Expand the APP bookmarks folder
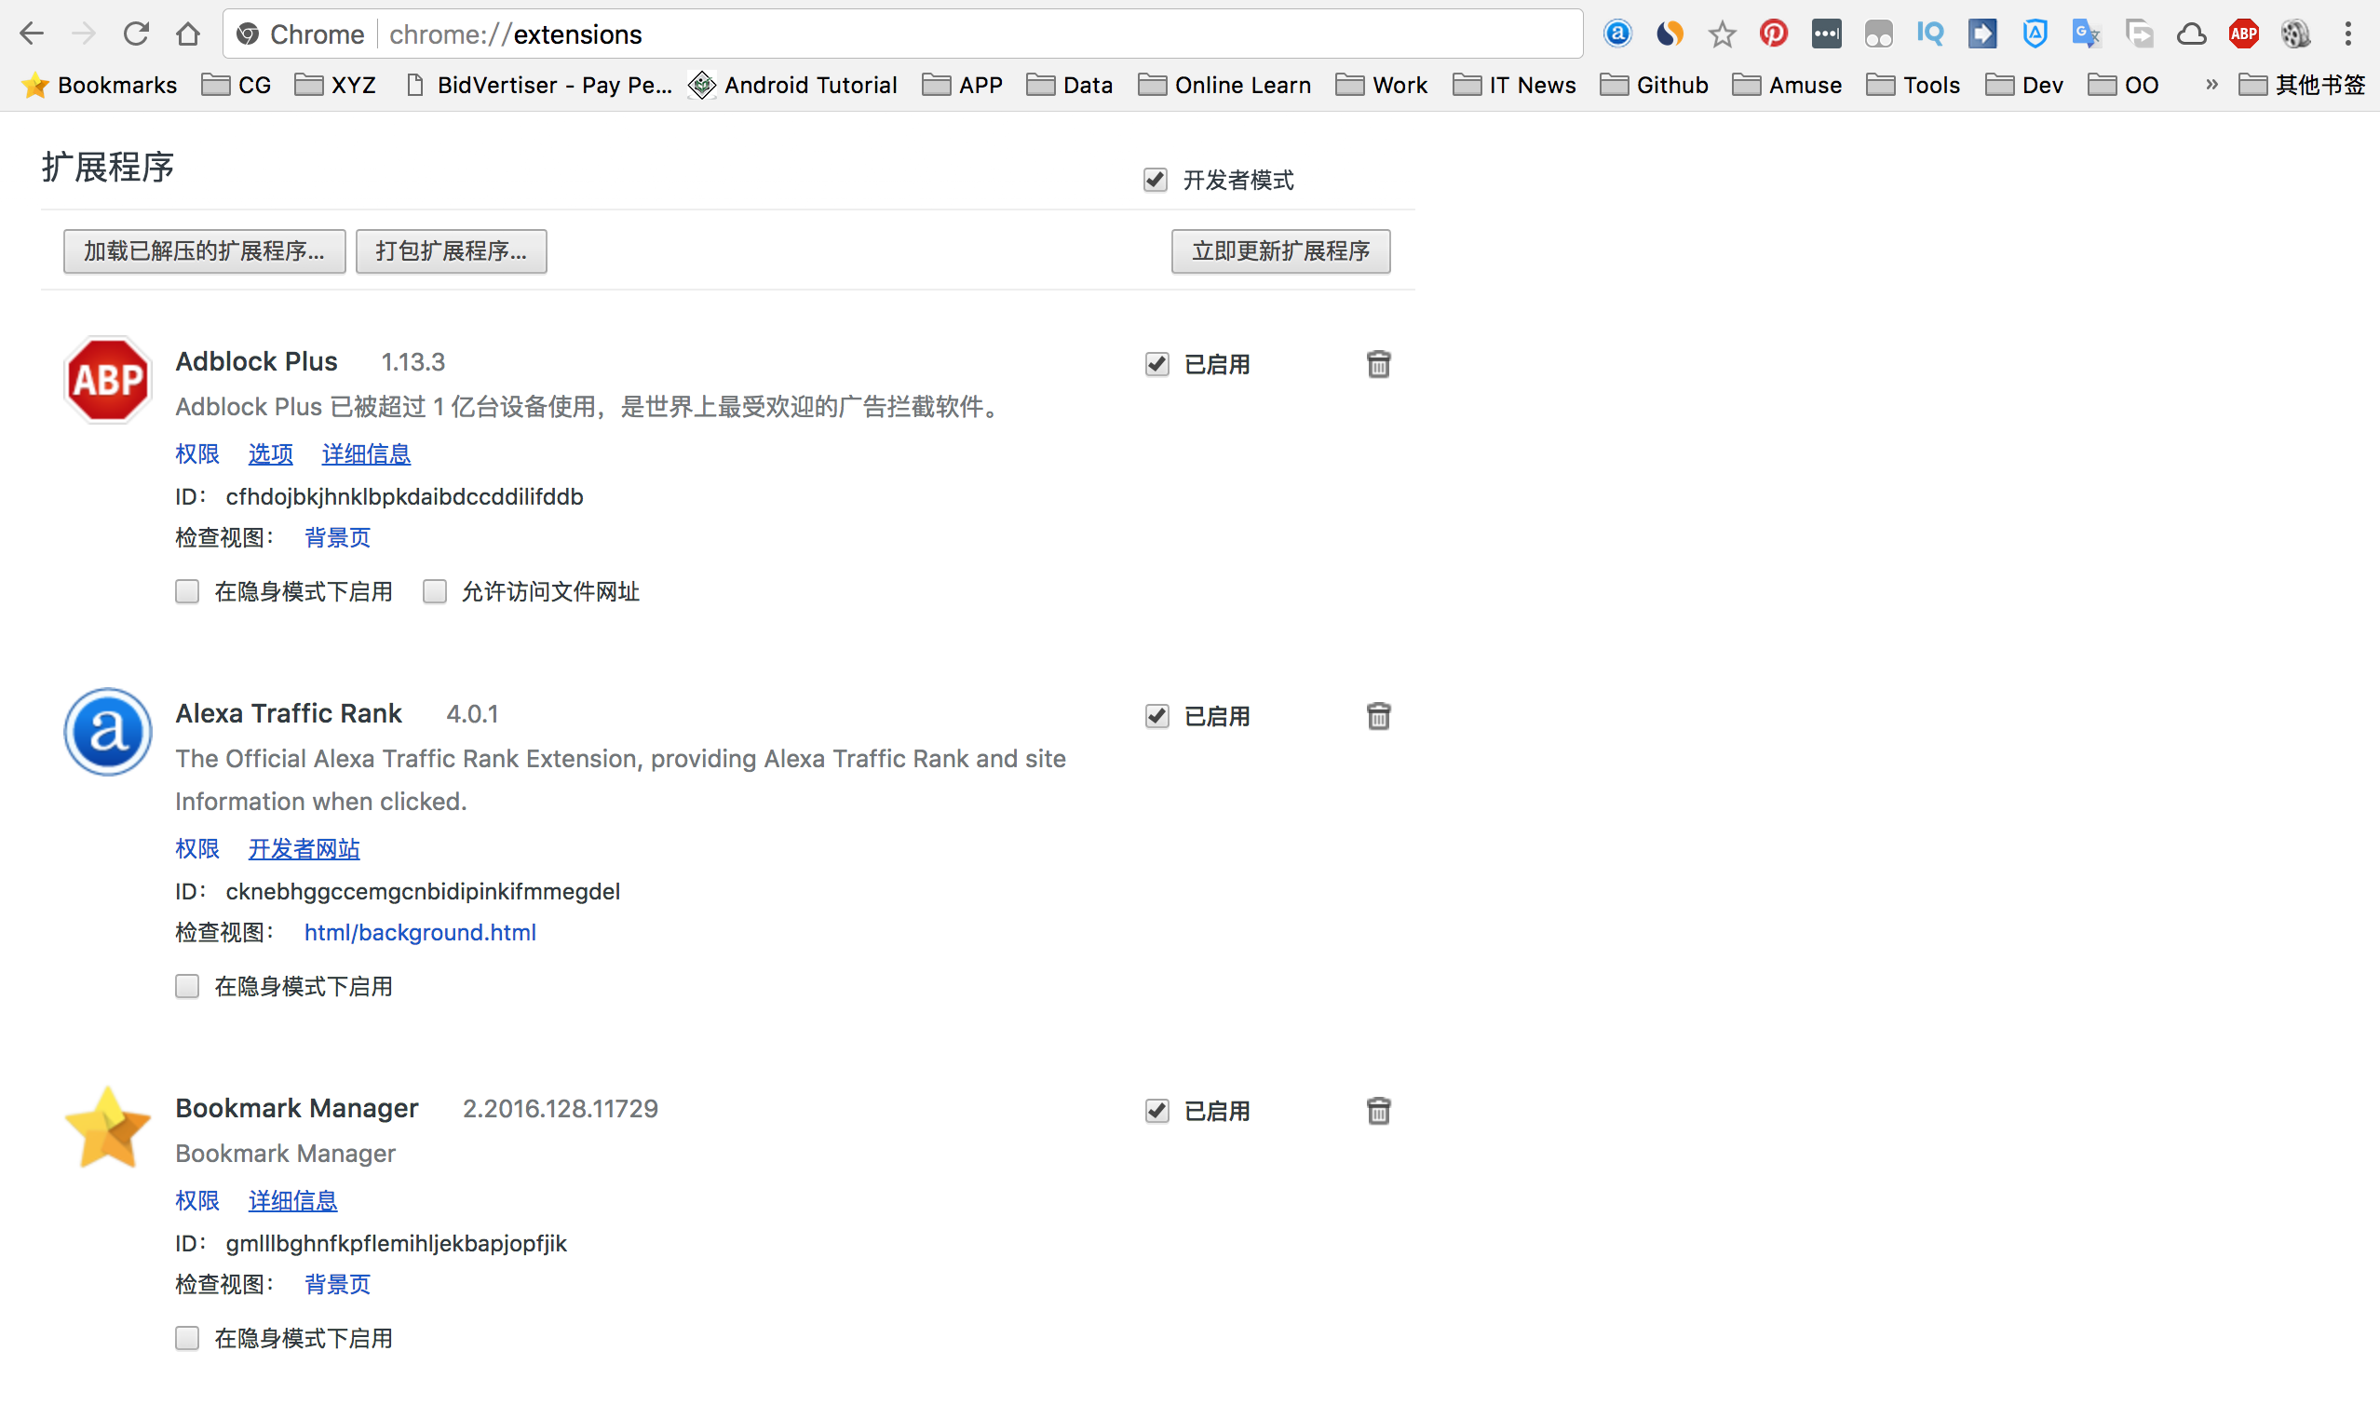Screen dimensions: 2380x1419 point(962,85)
